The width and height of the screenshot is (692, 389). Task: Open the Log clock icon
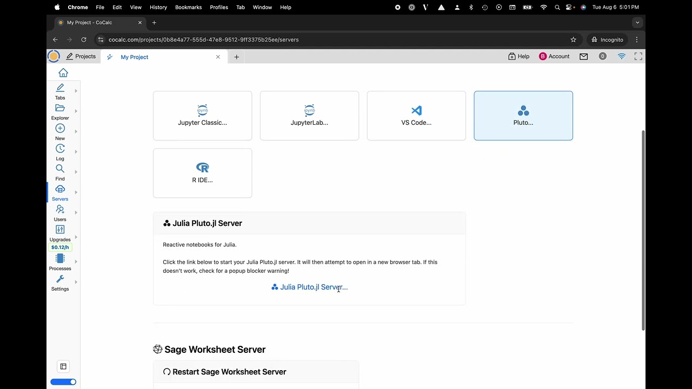point(60,149)
